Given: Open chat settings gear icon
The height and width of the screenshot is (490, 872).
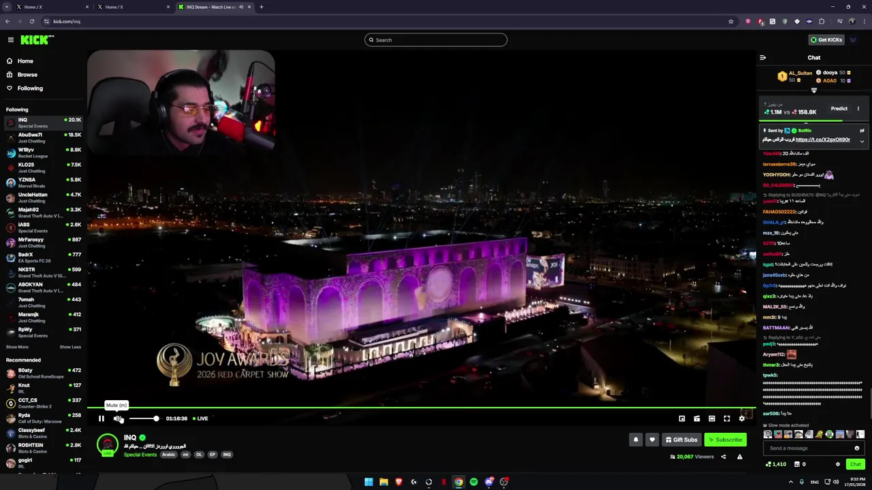Looking at the screenshot, I should 838,464.
